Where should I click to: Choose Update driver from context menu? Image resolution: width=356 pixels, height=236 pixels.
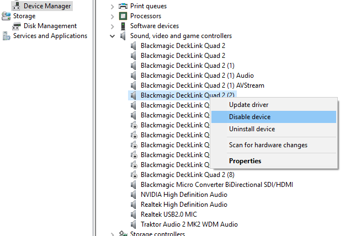[x=274, y=105]
